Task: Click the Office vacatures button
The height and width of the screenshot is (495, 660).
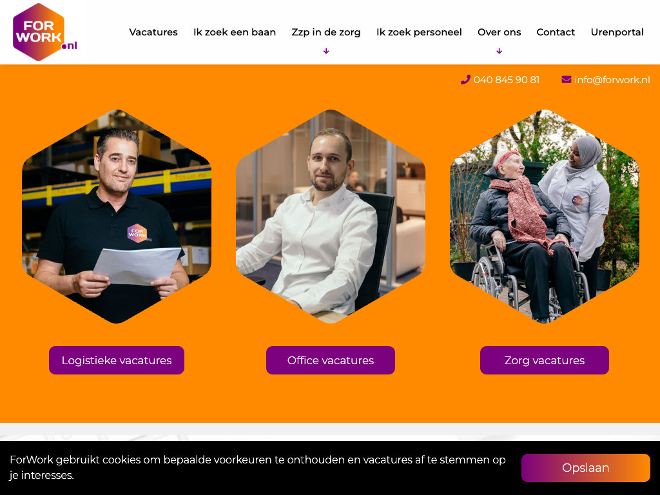Action: click(x=331, y=360)
